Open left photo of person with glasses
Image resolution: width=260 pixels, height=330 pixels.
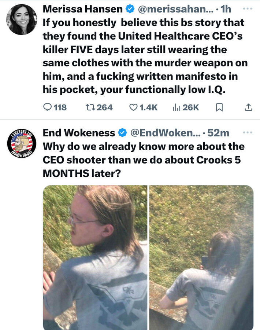click(95, 258)
